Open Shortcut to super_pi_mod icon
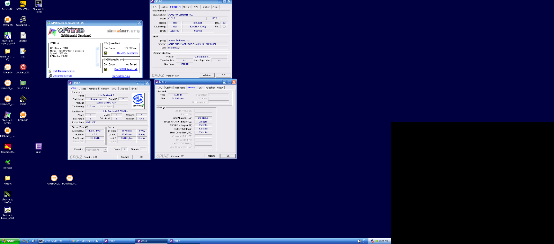Viewport: 554px width, 244px height. click(x=8, y=38)
